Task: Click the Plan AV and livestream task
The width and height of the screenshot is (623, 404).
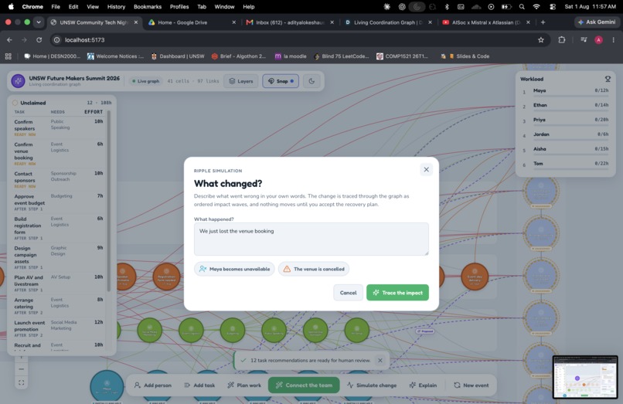Action: (59, 283)
